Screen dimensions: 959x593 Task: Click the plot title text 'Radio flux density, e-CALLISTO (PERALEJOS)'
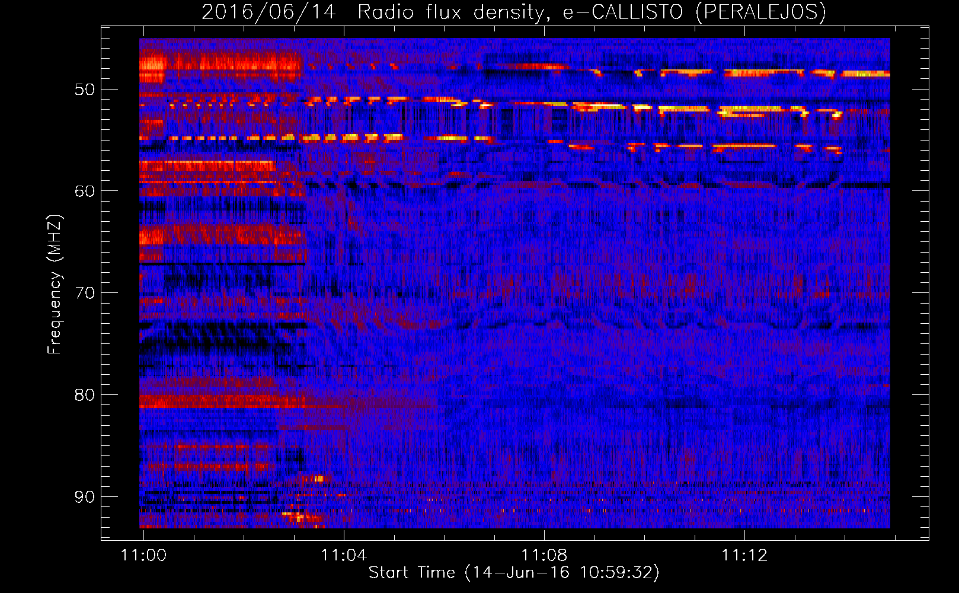(592, 12)
